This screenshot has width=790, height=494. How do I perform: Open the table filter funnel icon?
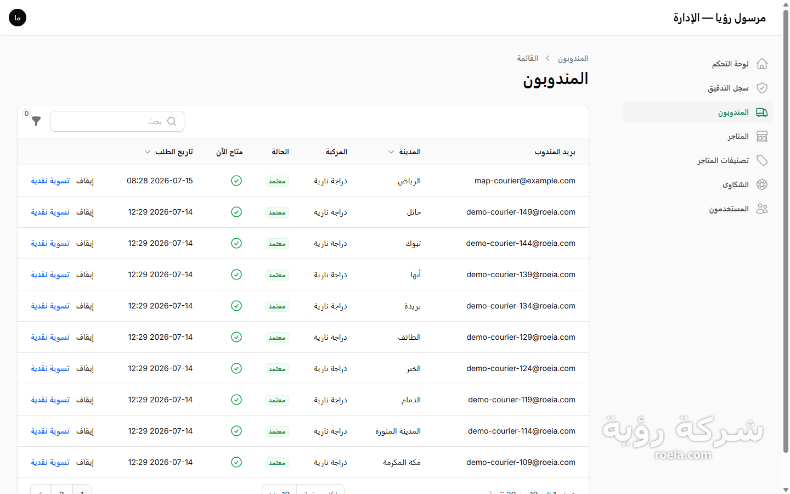(36, 121)
